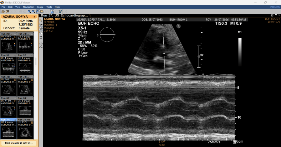Open the Run 35 color Doppler thumbnail

coord(8,107)
